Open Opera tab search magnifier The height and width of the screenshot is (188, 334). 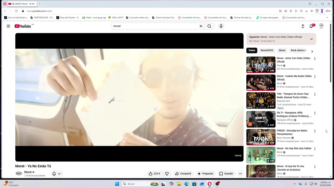click(310, 4)
